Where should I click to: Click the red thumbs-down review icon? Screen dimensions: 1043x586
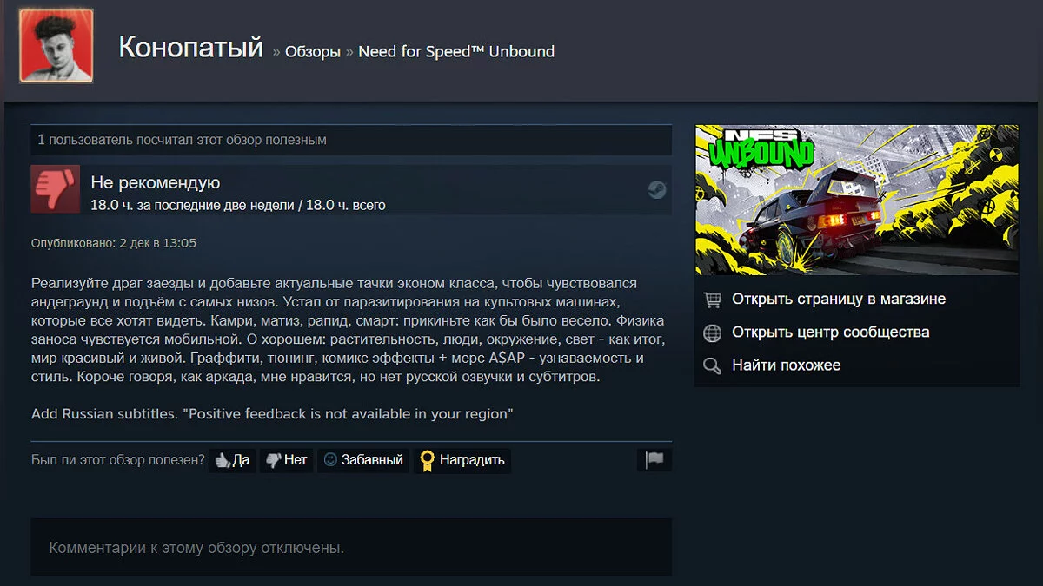(55, 188)
